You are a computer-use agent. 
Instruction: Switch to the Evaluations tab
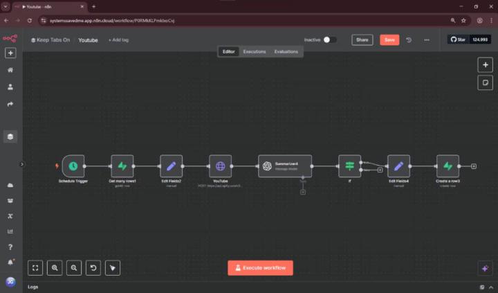(x=286, y=51)
